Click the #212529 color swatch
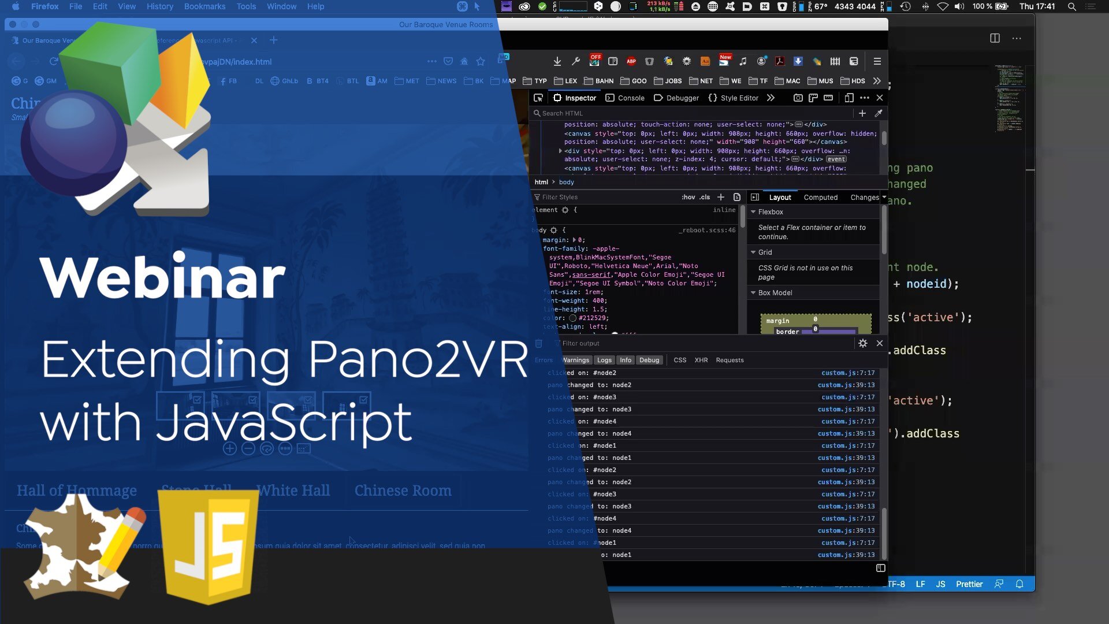 click(x=572, y=318)
